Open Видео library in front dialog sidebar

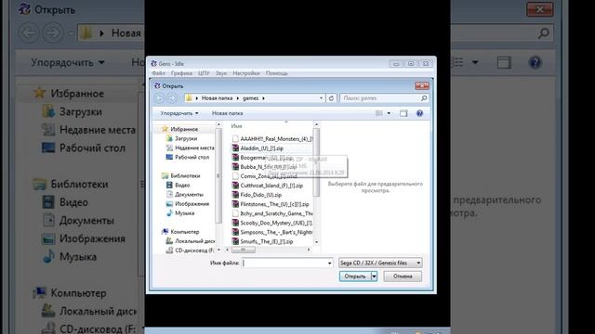click(178, 186)
